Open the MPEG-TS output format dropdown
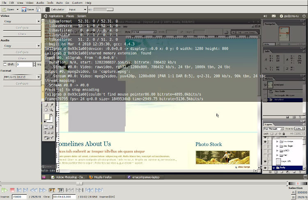308x200 pixels. (22, 77)
